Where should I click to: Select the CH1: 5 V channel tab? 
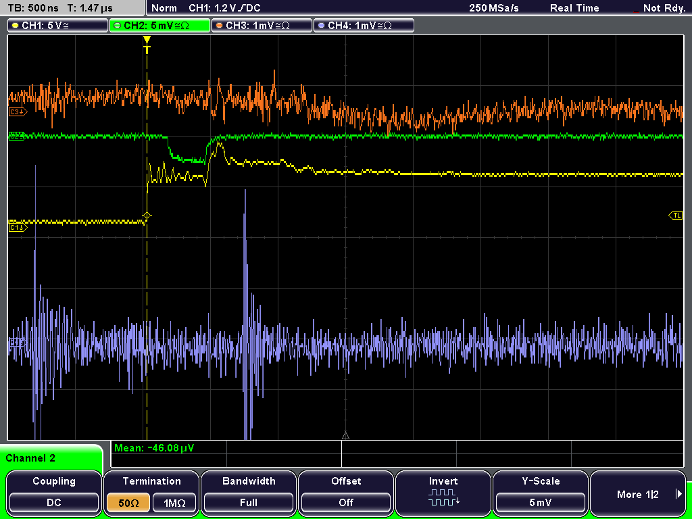tap(58, 26)
